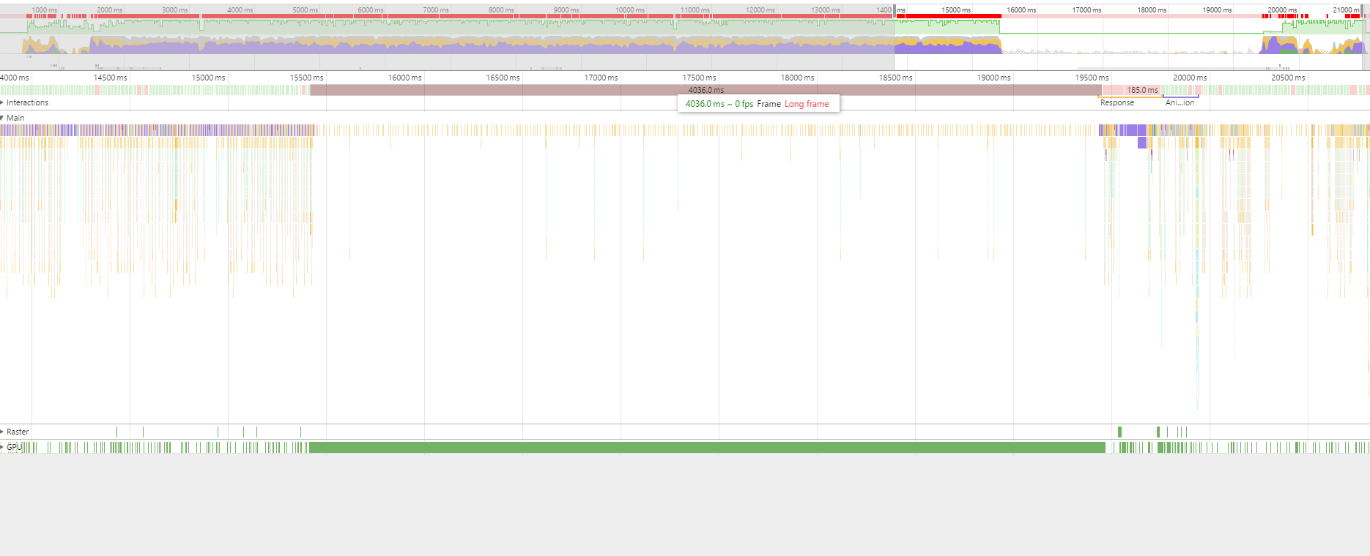Select the purple task block near 19500 ms in Main

pyautogui.click(x=1132, y=130)
